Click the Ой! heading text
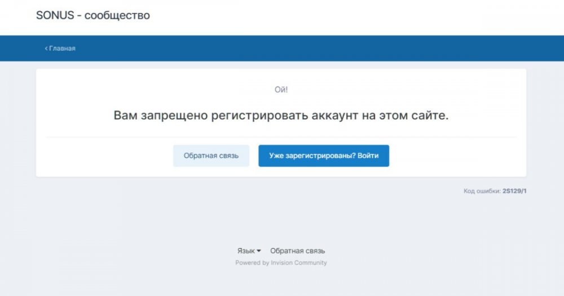The image size is (564, 296). point(281,89)
